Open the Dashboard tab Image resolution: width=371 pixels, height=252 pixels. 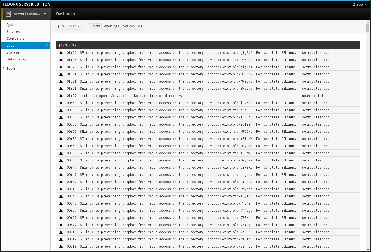coord(66,14)
